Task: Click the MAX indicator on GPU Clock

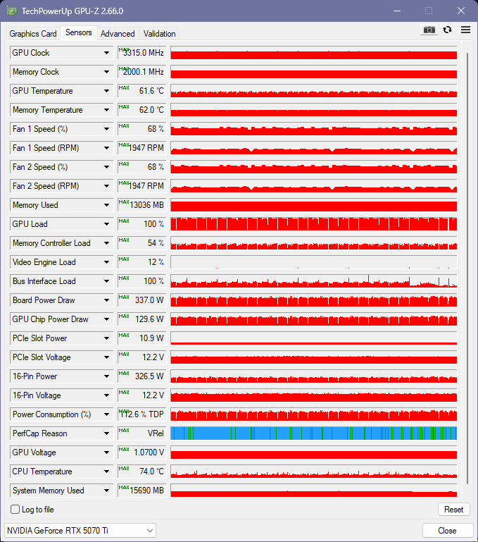Action: pos(124,50)
